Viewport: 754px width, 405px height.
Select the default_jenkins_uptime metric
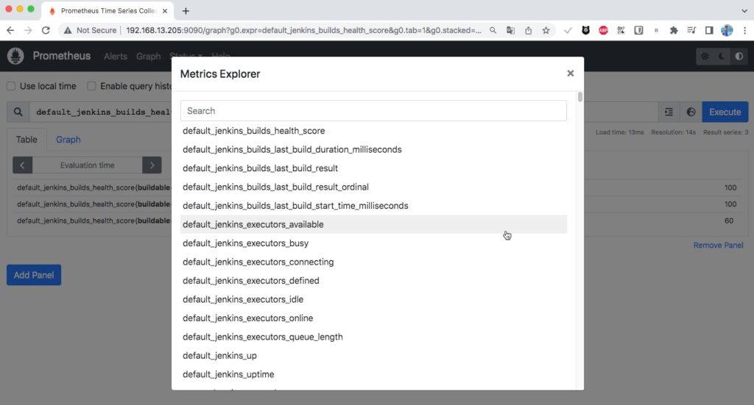click(373, 374)
